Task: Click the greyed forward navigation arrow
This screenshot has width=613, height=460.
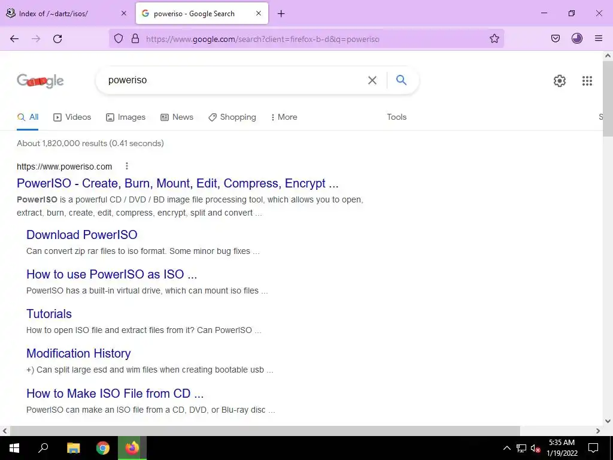Action: (x=36, y=39)
